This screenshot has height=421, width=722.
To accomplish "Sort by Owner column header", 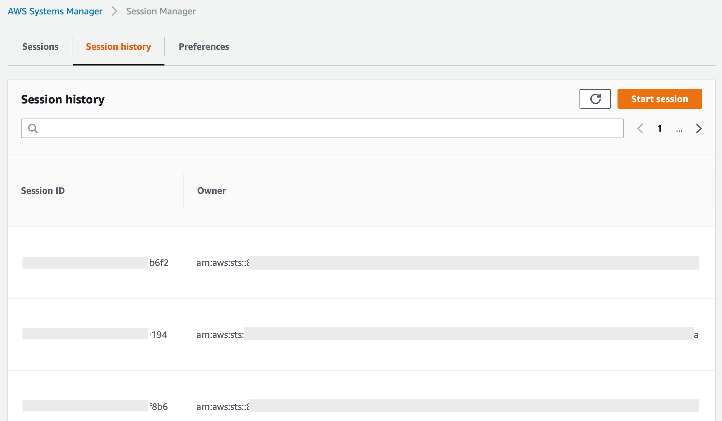I will point(211,191).
